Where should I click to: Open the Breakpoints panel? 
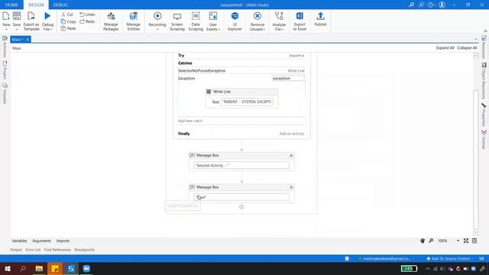pyautogui.click(x=85, y=250)
